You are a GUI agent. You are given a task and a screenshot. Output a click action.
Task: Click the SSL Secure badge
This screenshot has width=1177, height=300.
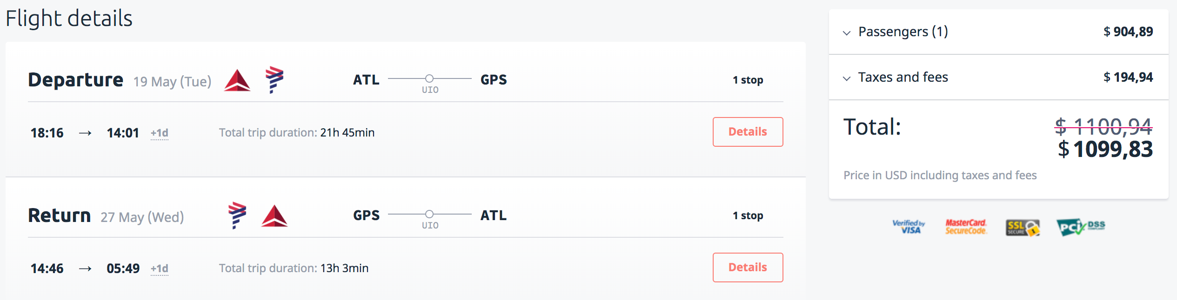tap(1023, 228)
